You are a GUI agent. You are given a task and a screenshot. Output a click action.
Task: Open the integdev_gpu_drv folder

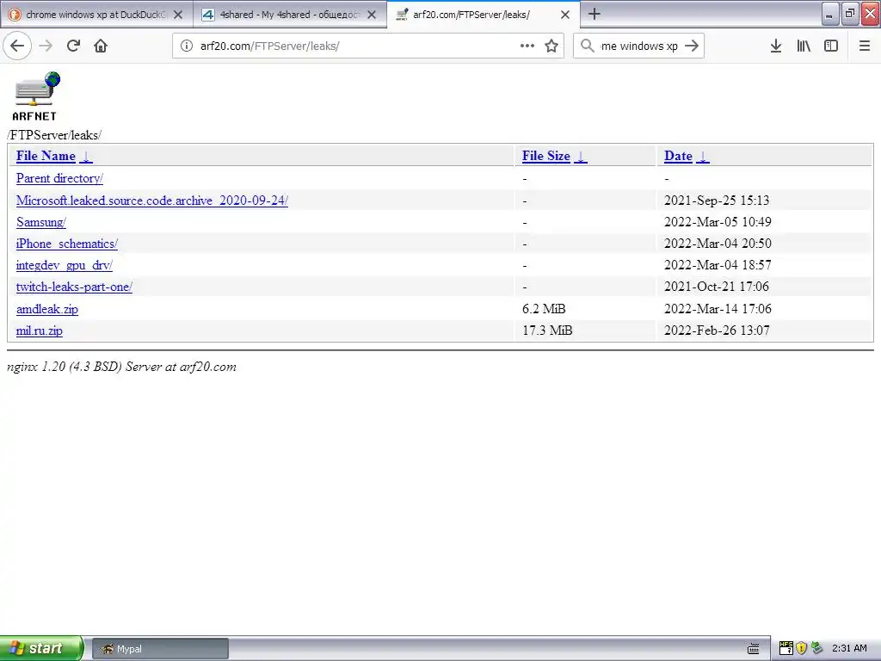coord(64,265)
